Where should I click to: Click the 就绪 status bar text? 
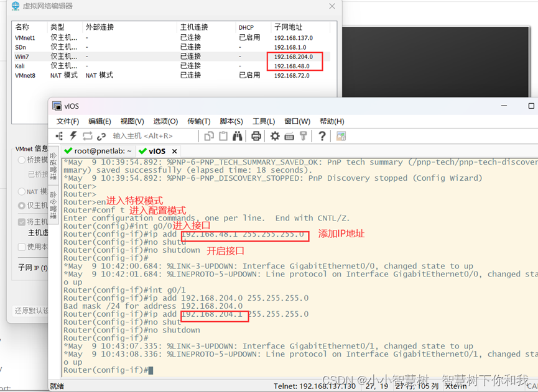(57, 386)
